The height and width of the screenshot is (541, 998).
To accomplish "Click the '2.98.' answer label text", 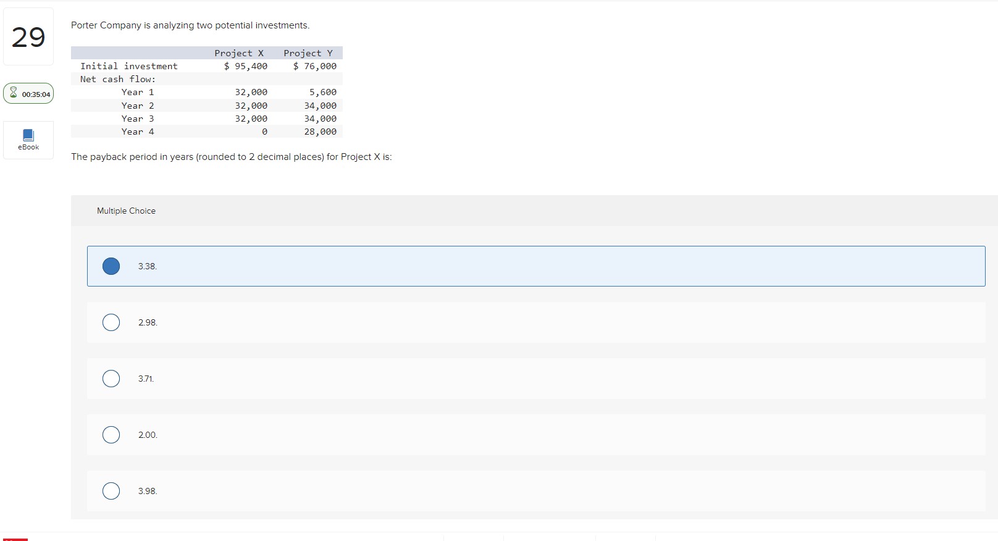I will tap(148, 322).
